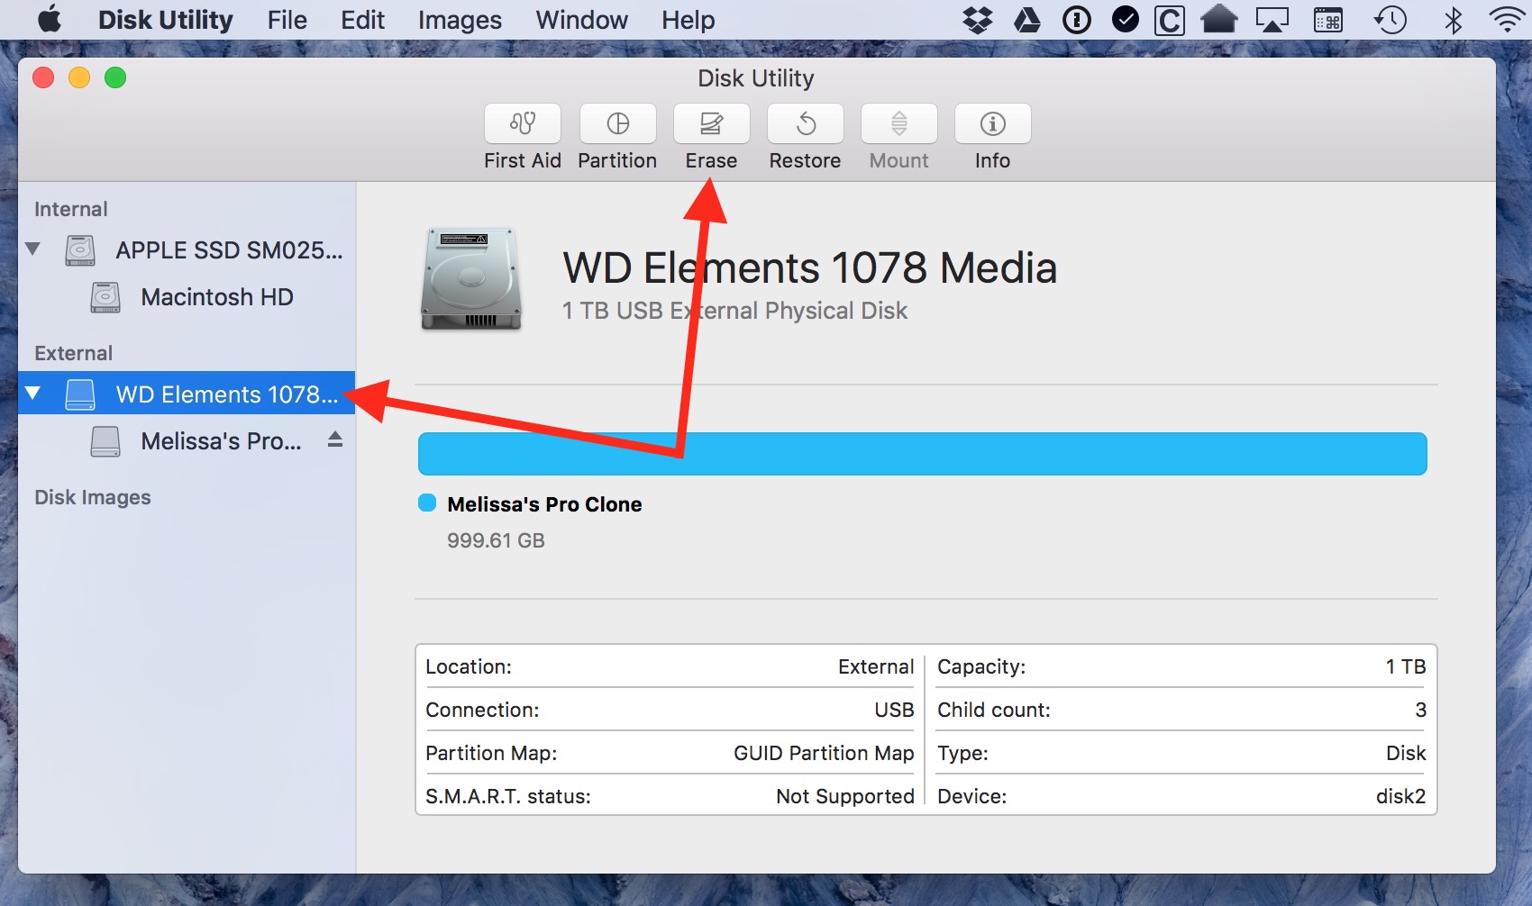
Task: Open Bluetooth menu
Action: [1453, 20]
